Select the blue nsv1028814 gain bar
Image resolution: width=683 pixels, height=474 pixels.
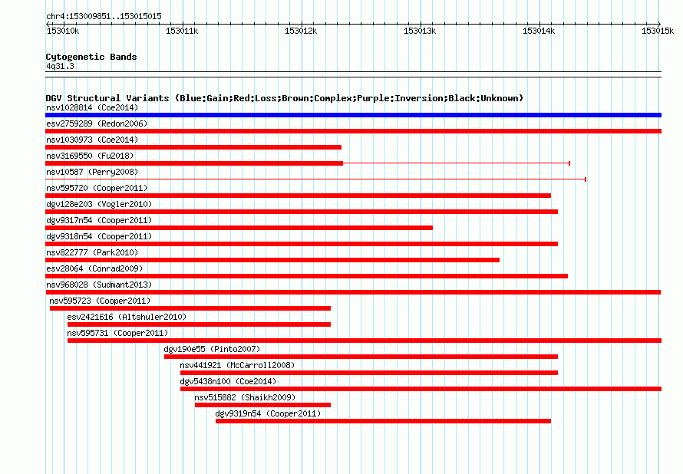[353, 115]
